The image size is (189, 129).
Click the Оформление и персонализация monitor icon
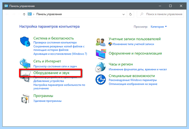click(x=101, y=54)
